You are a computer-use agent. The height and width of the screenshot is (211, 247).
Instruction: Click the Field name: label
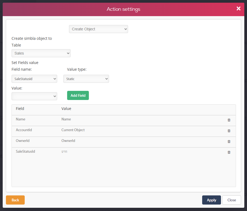[x=21, y=69]
